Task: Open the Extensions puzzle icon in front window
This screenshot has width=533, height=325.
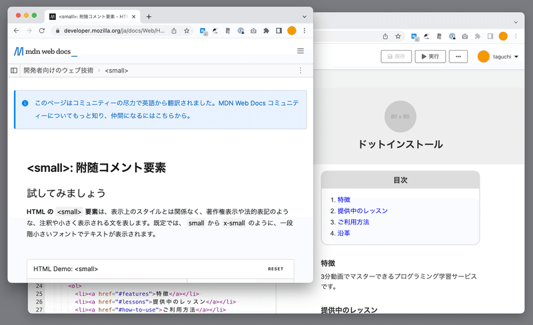Action: (x=266, y=31)
